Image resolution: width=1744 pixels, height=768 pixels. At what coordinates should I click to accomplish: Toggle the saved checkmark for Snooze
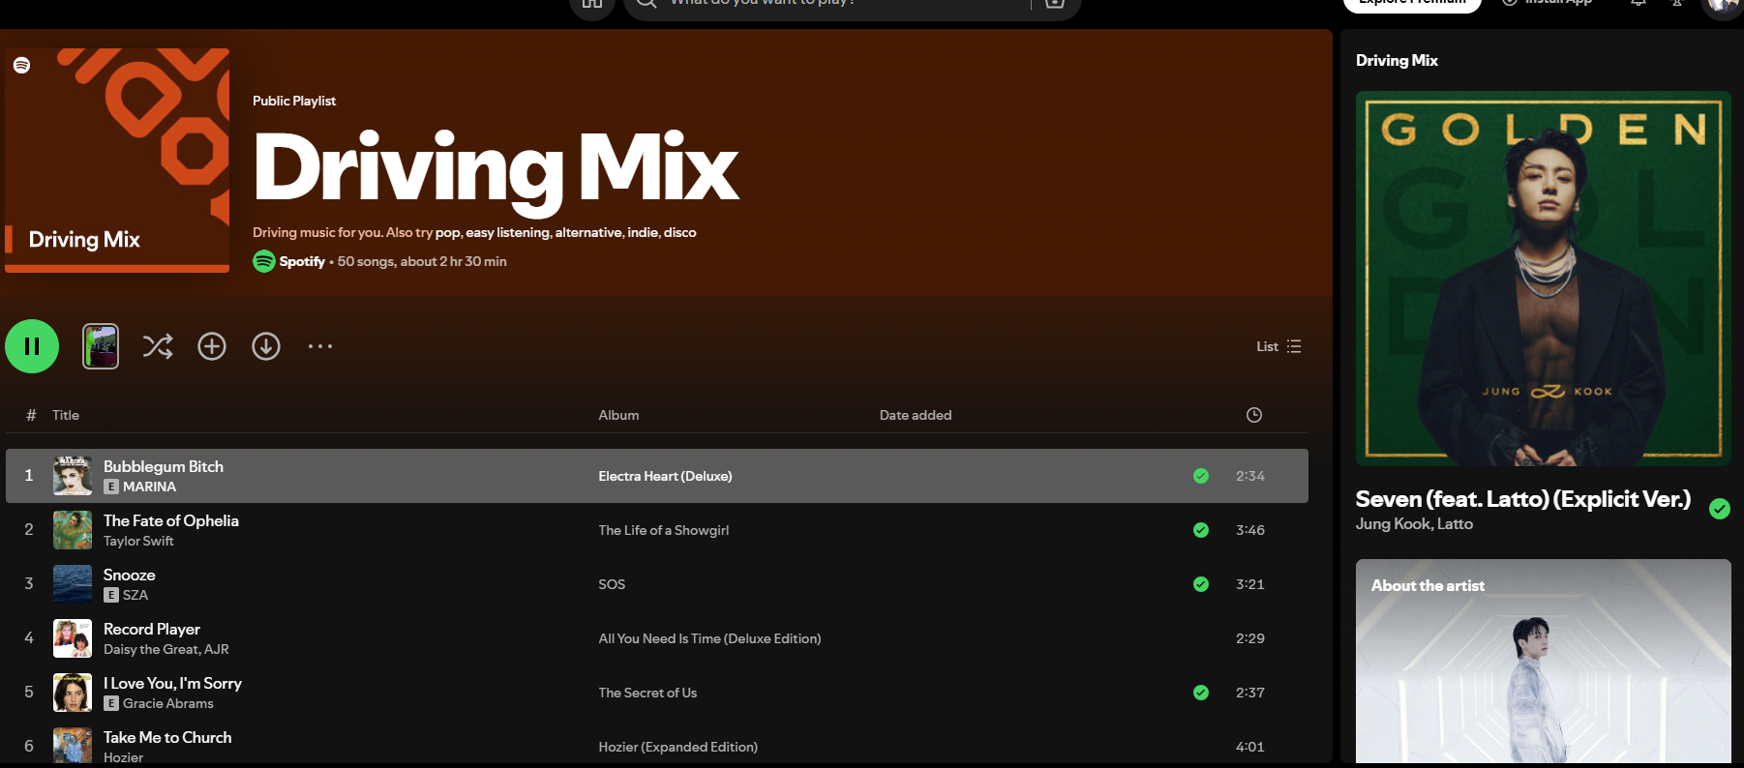1201,584
